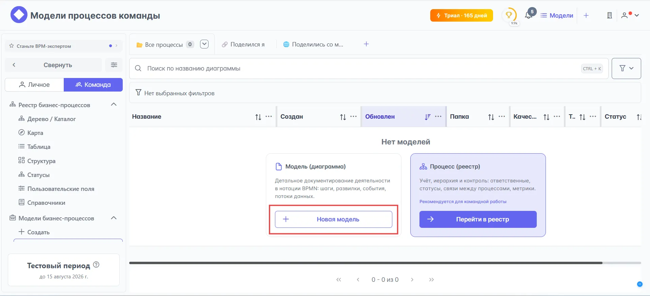This screenshot has width=650, height=296.
Task: Select the Команда view toggle
Action: pos(93,85)
